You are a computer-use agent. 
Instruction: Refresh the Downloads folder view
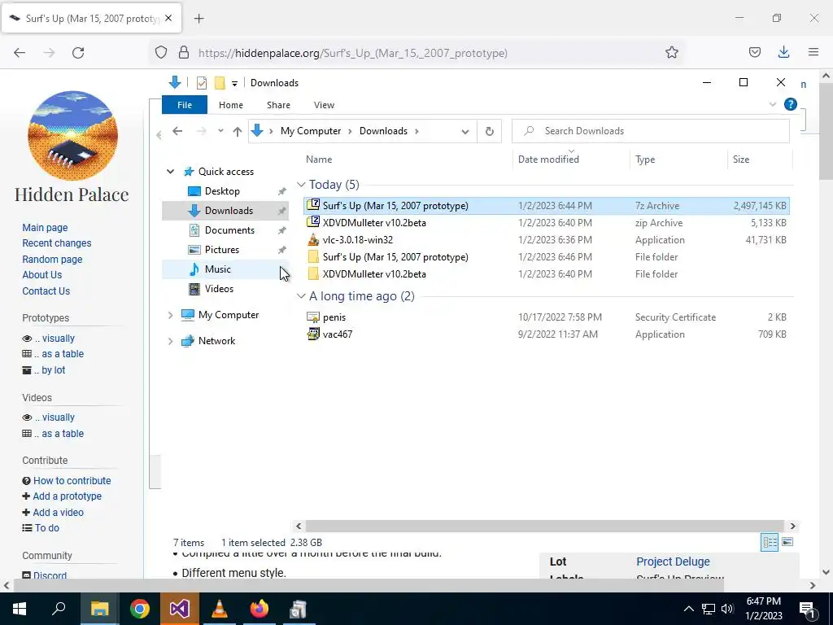tap(489, 131)
